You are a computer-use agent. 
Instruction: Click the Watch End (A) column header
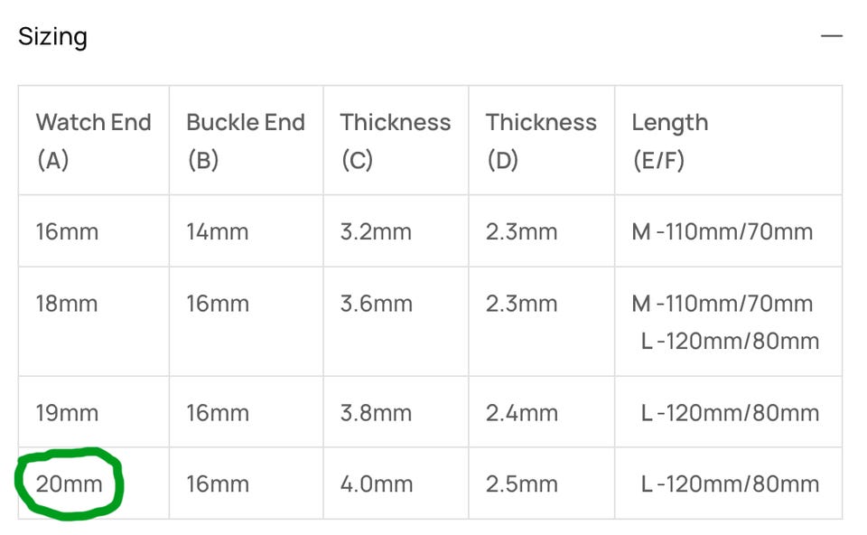[93, 140]
